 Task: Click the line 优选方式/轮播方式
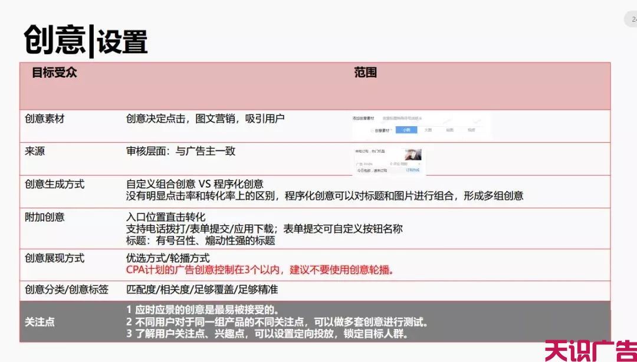pyautogui.click(x=168, y=258)
